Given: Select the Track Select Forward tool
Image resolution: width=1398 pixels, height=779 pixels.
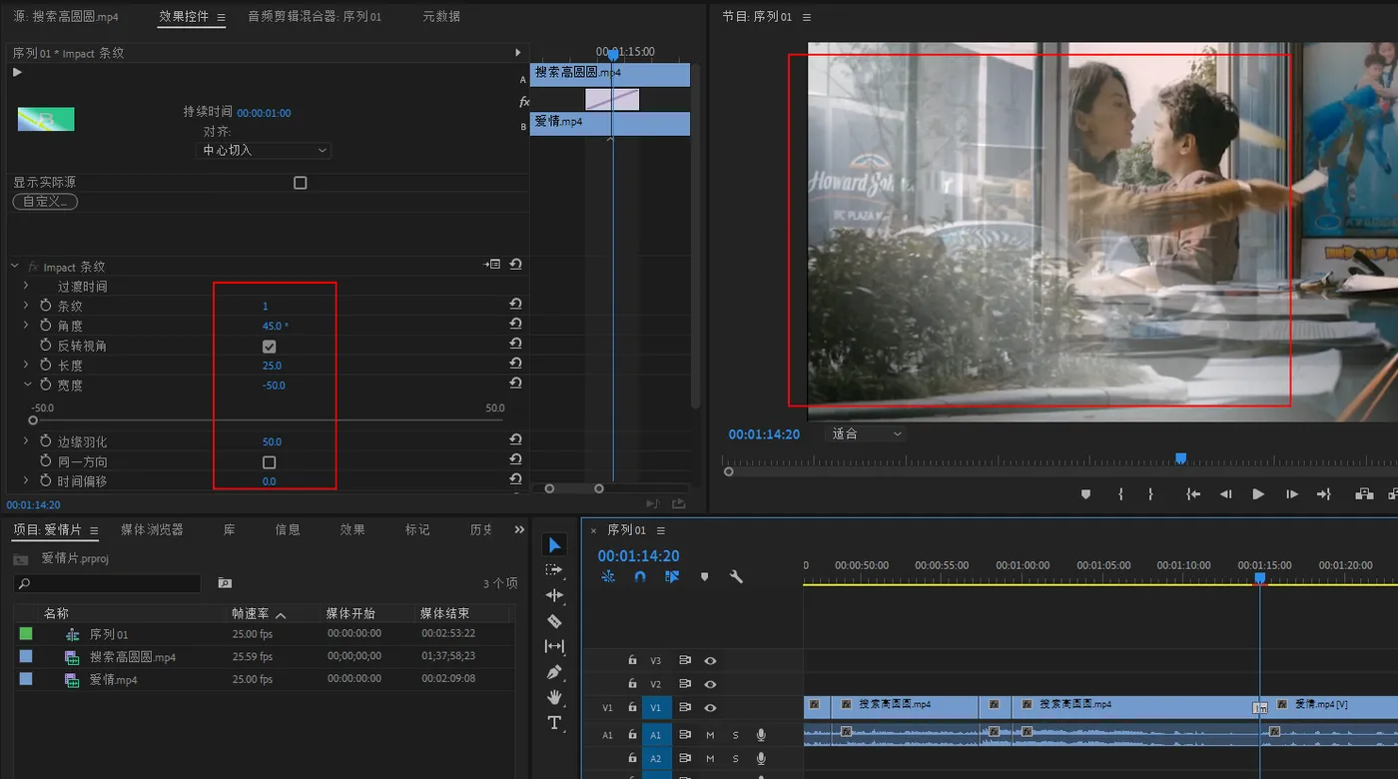Looking at the screenshot, I should coord(554,569).
